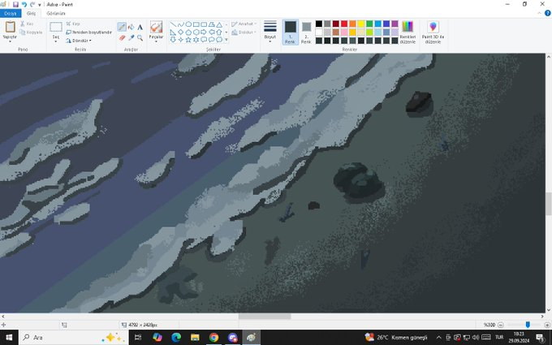Choose the Text tool
The width and height of the screenshot is (552, 345).
click(x=140, y=27)
